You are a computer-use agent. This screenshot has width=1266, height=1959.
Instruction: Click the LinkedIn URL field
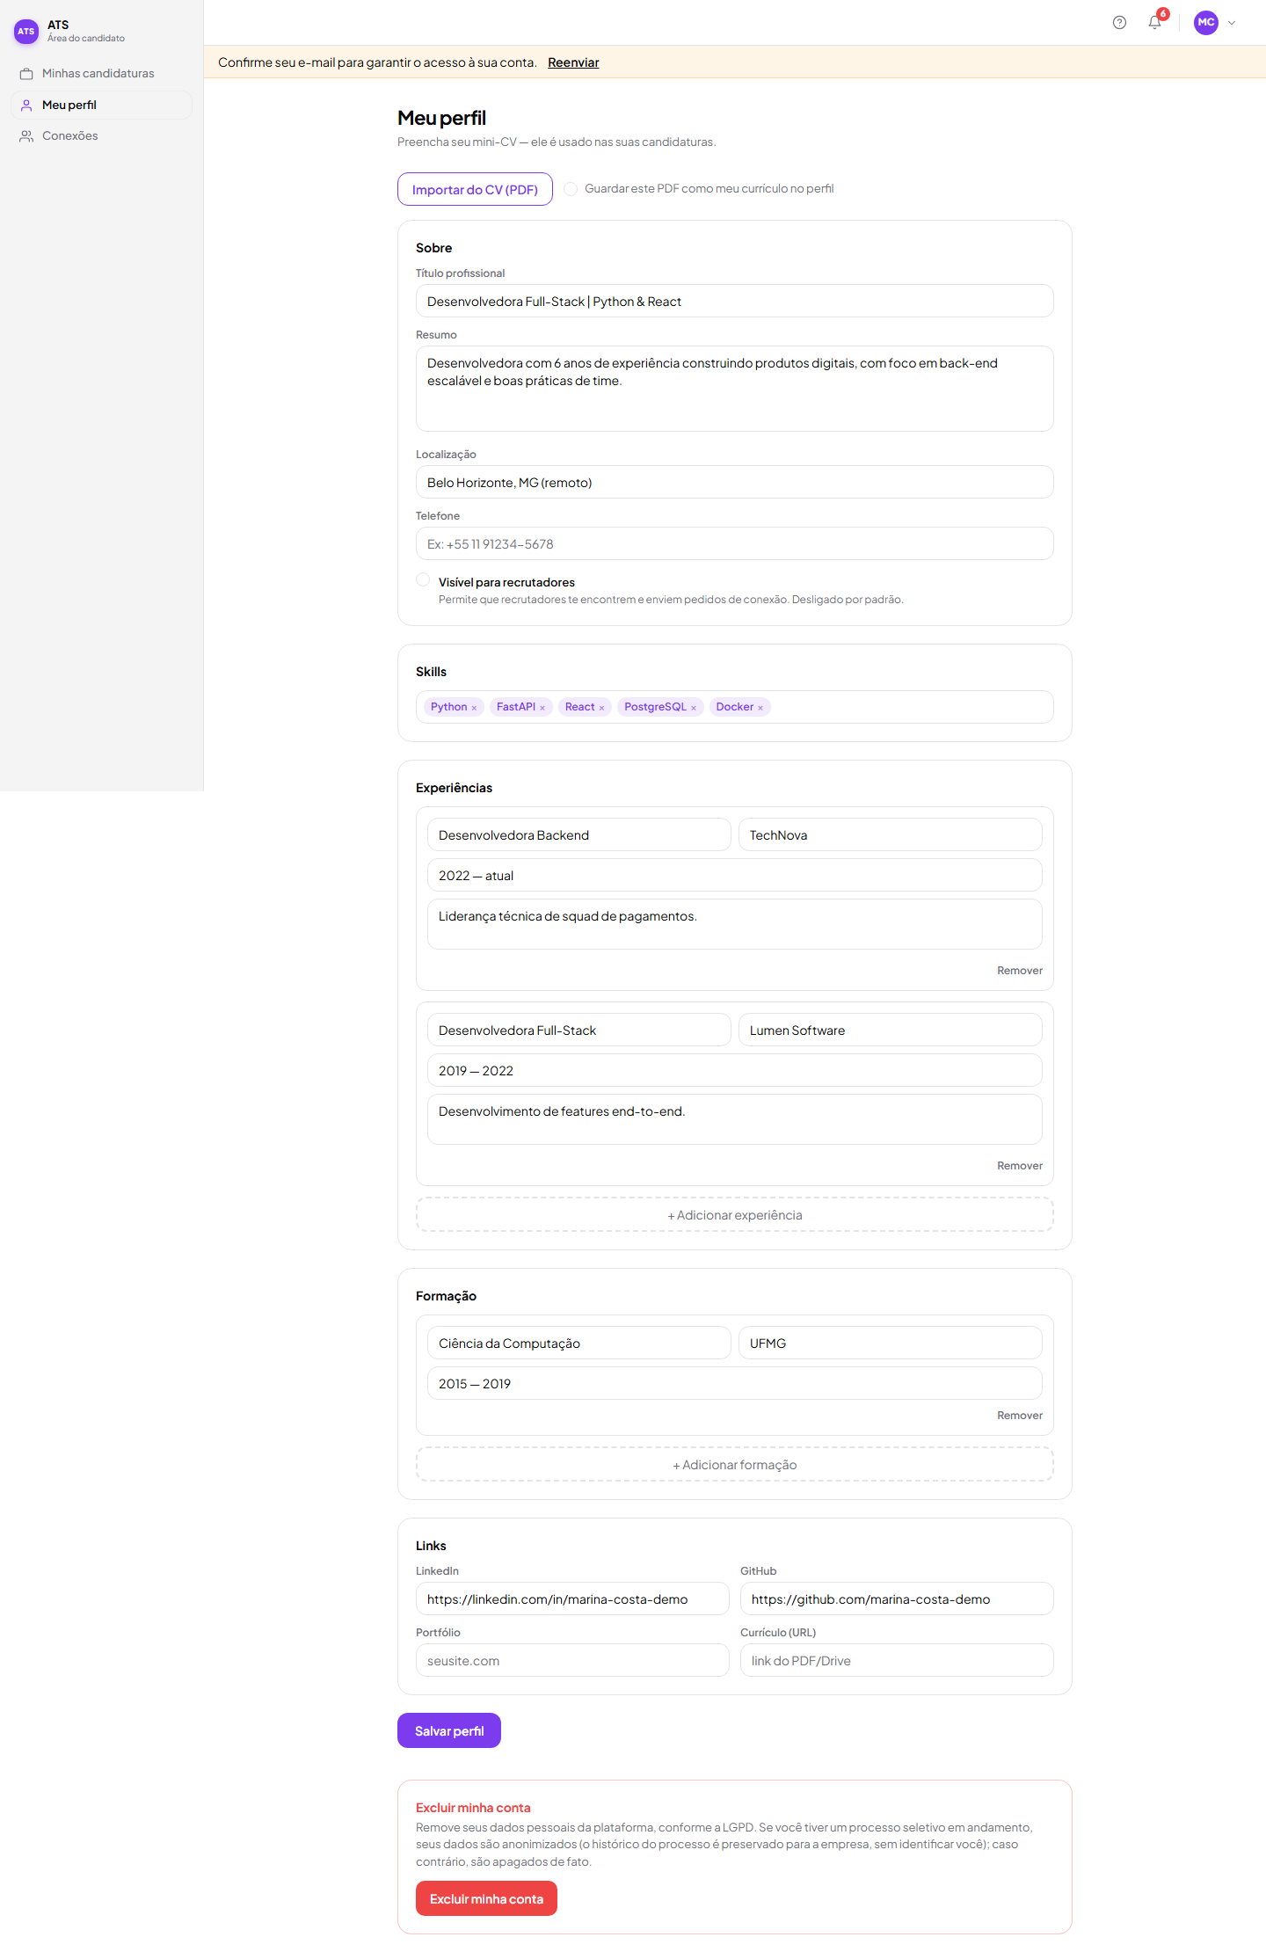click(x=572, y=1599)
